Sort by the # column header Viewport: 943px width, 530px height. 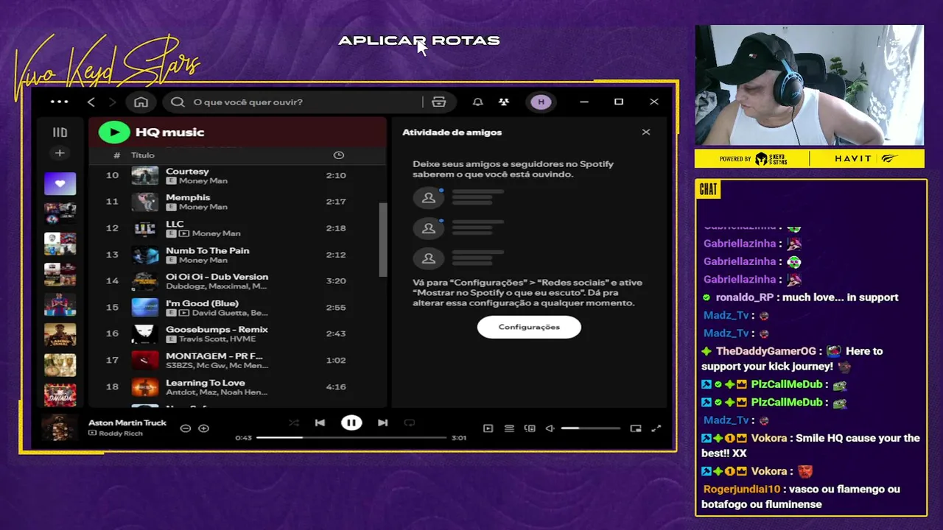click(116, 155)
